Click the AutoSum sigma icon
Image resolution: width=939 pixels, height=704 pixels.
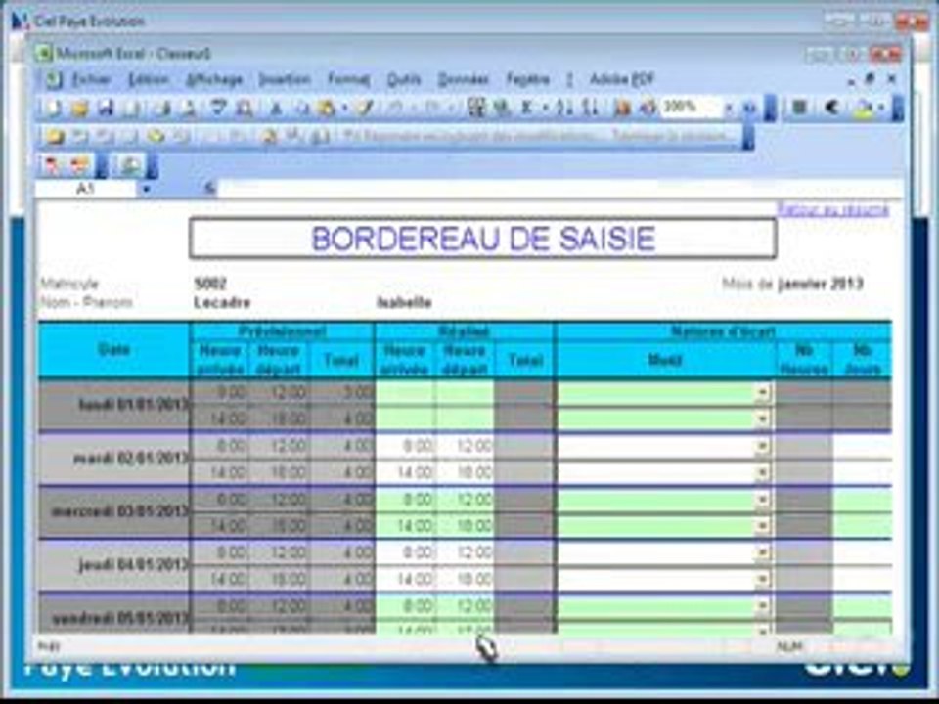click(527, 109)
